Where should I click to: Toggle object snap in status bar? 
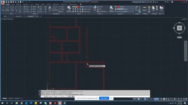click(157, 99)
